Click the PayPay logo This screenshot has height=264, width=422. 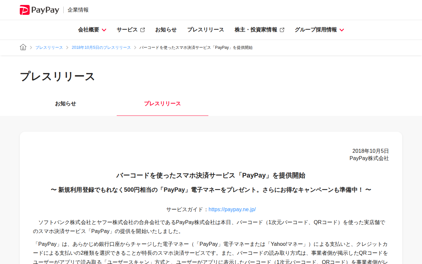tap(39, 10)
